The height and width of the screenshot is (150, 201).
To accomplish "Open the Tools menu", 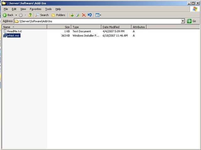I will 48,9.
